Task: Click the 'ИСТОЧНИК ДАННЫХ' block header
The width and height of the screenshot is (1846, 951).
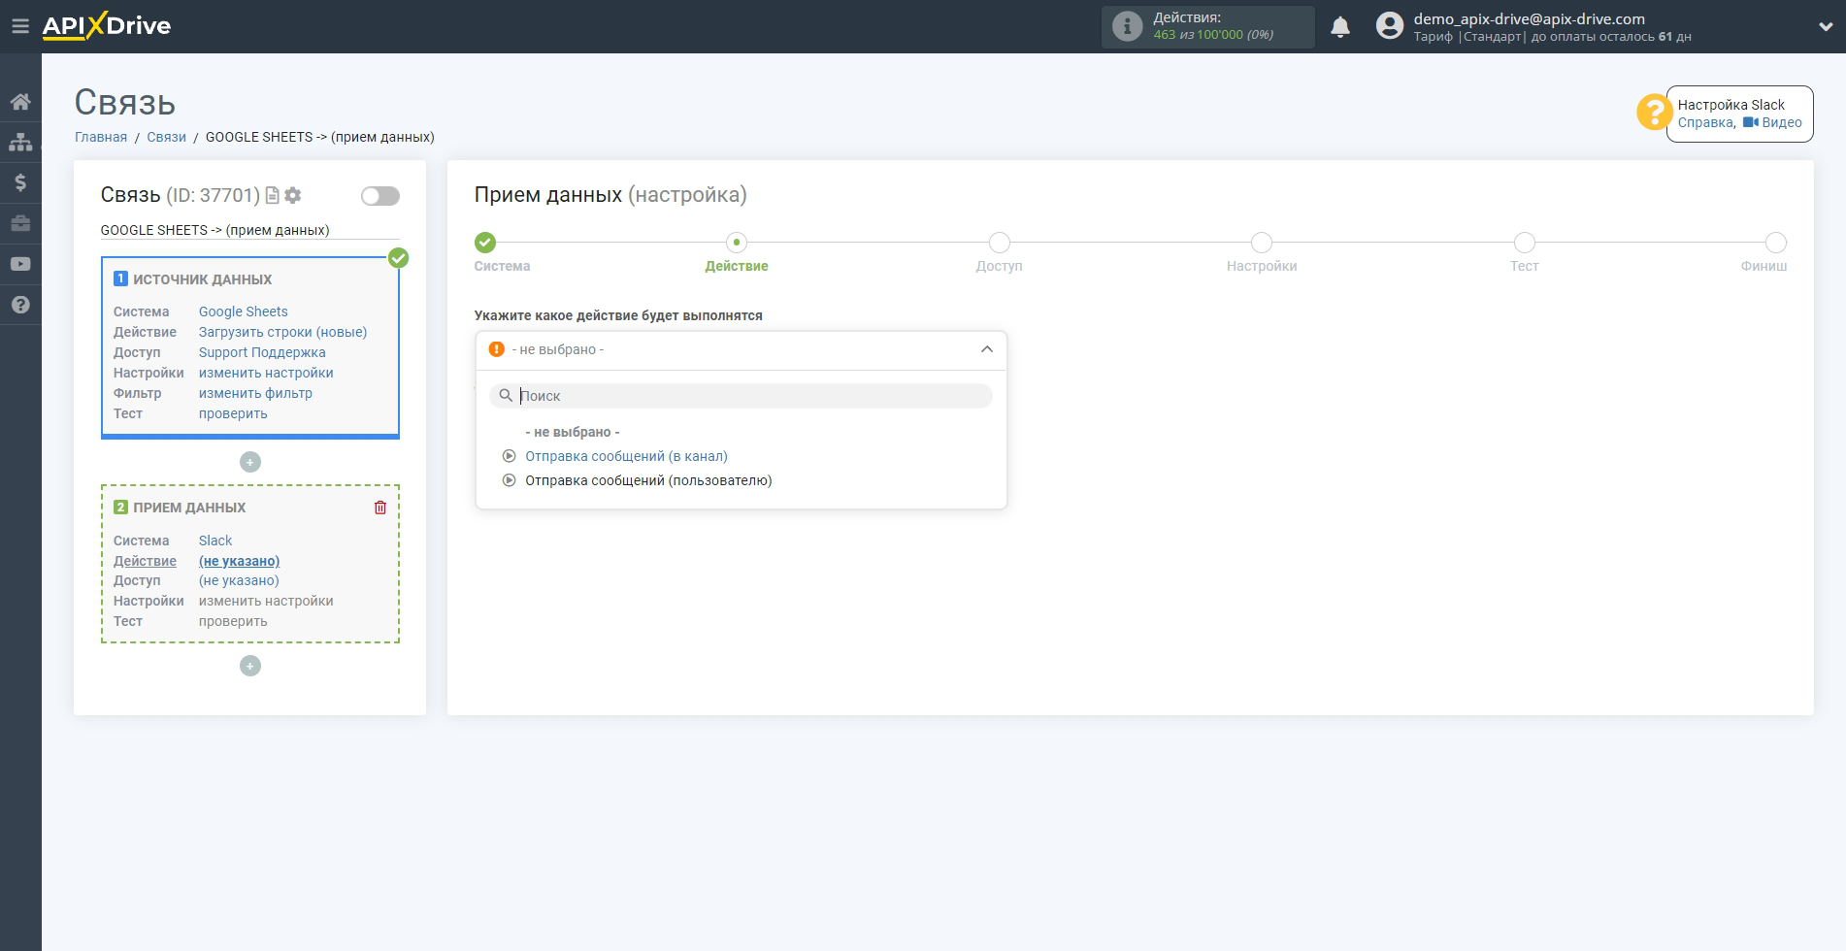Action: tap(202, 279)
